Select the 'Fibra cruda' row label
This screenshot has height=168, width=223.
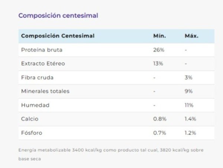click(x=37, y=78)
